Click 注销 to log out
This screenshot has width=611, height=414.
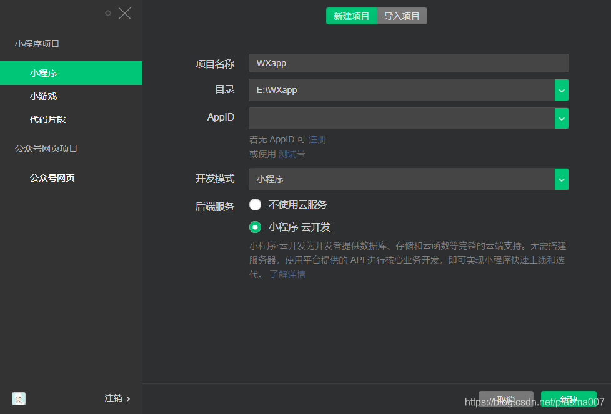114,398
